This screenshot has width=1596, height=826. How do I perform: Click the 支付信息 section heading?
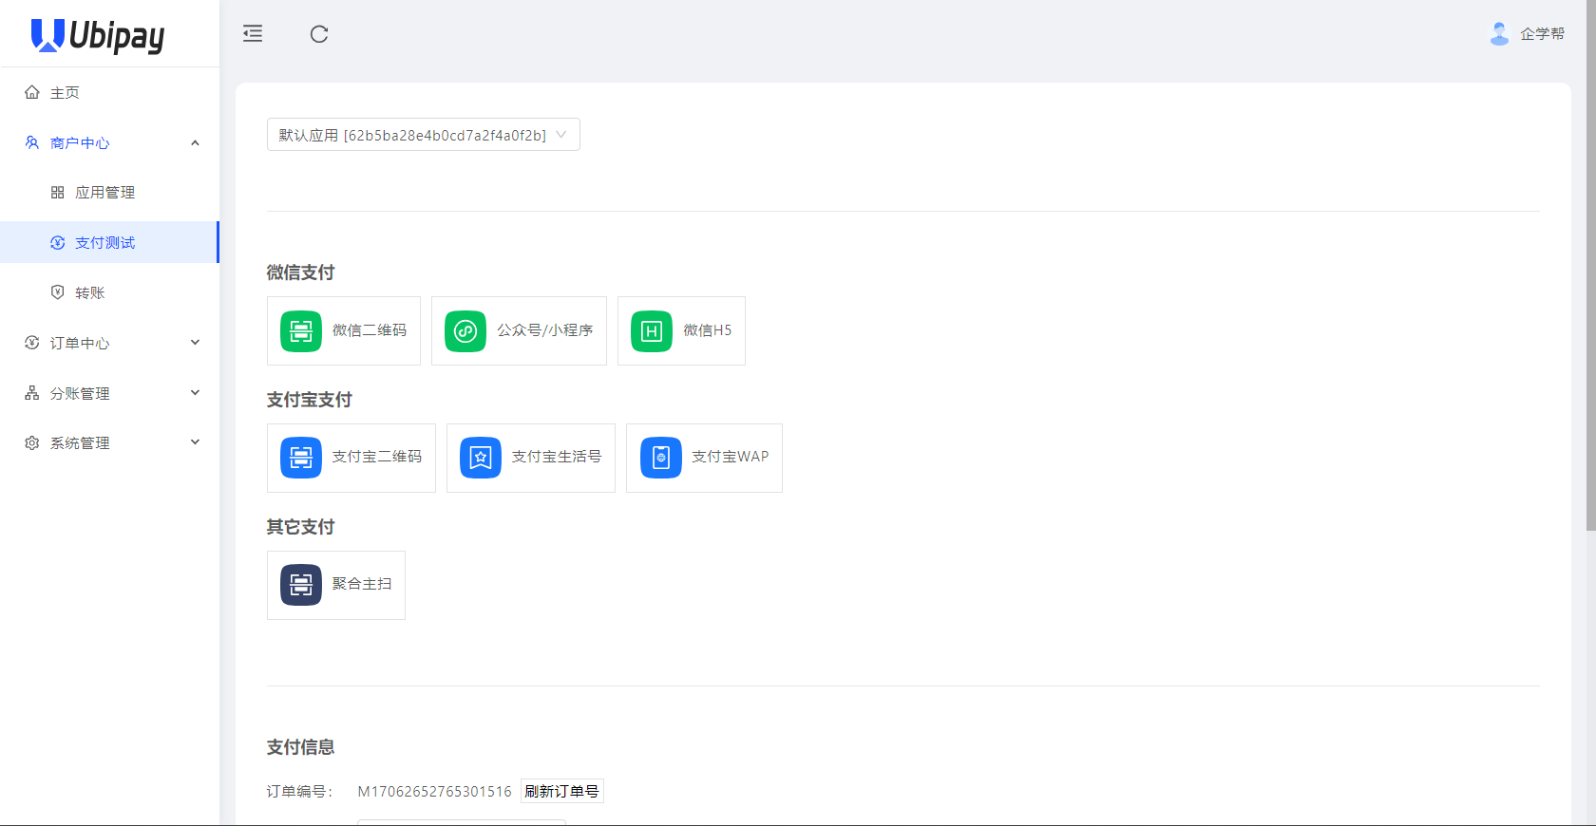pyautogui.click(x=300, y=747)
